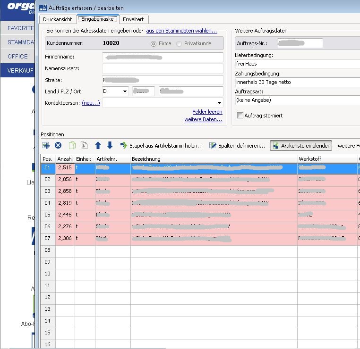Select the Firma radio button
The width and height of the screenshot is (360, 349).
(x=154, y=43)
